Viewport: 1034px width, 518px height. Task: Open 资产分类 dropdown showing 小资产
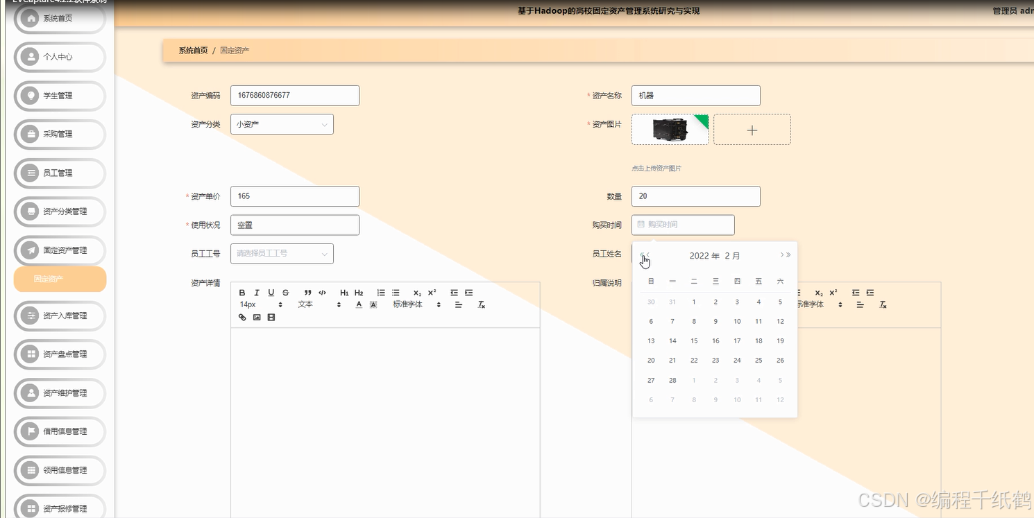point(282,124)
